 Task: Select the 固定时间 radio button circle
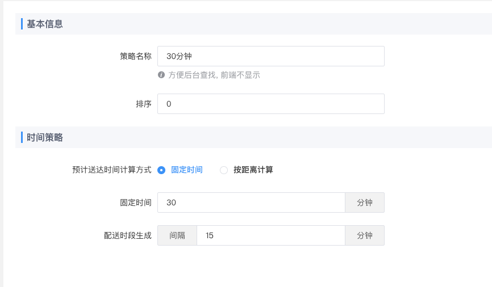click(161, 170)
